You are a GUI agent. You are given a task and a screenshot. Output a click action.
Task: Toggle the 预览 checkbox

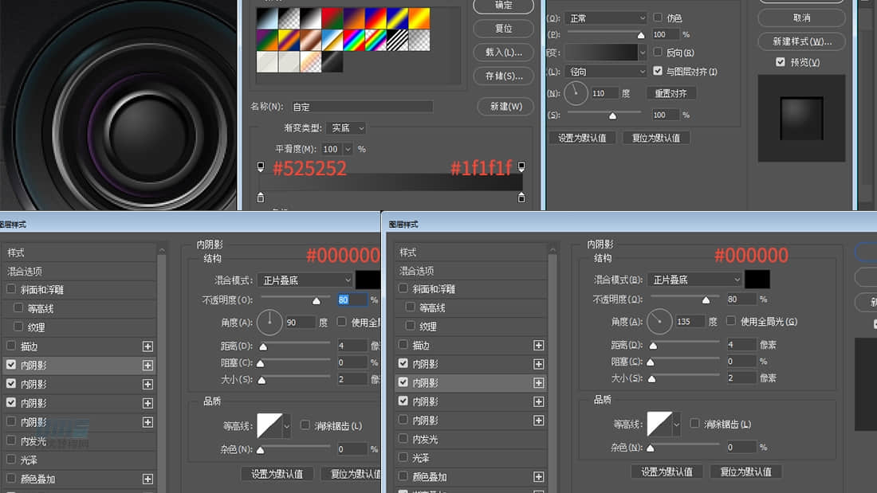[x=781, y=62]
